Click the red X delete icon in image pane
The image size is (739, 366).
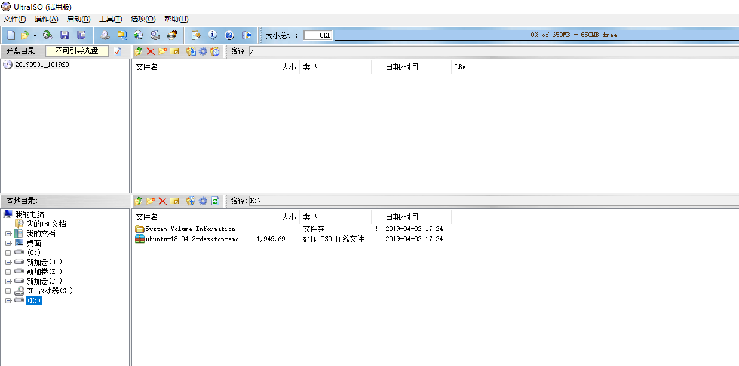(151, 51)
